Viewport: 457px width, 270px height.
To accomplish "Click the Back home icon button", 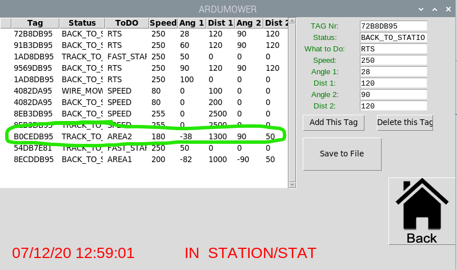I will [422, 211].
